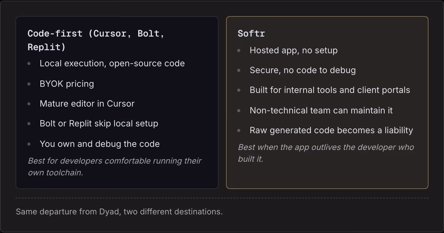Select 'Local execution, open-source code' bullet
This screenshot has height=233, width=444.
coord(112,64)
